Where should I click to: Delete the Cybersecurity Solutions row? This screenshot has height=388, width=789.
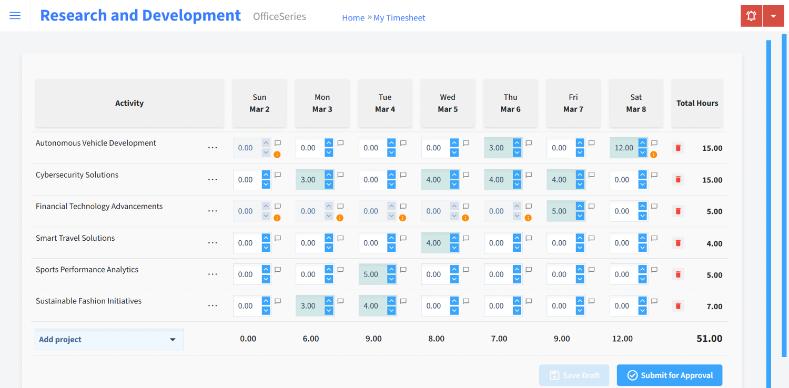point(678,180)
